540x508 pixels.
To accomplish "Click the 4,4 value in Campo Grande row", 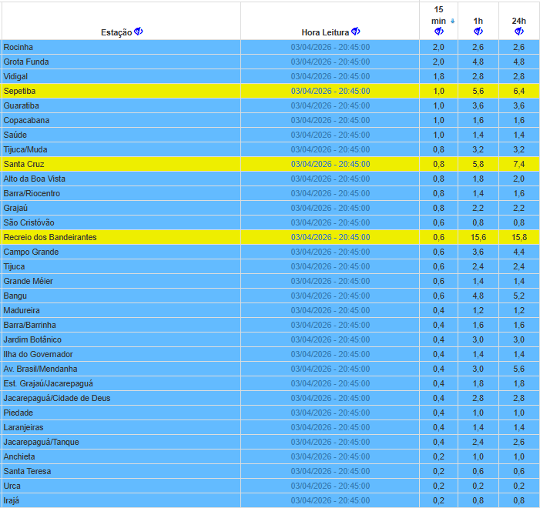I will 519,252.
